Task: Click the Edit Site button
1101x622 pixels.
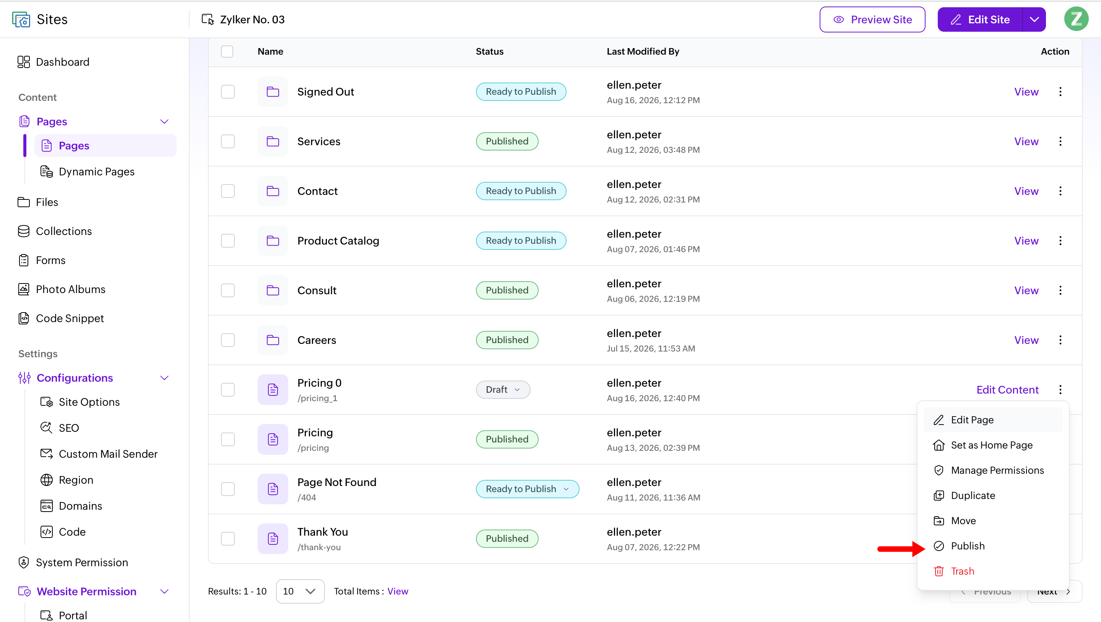Action: (x=979, y=19)
